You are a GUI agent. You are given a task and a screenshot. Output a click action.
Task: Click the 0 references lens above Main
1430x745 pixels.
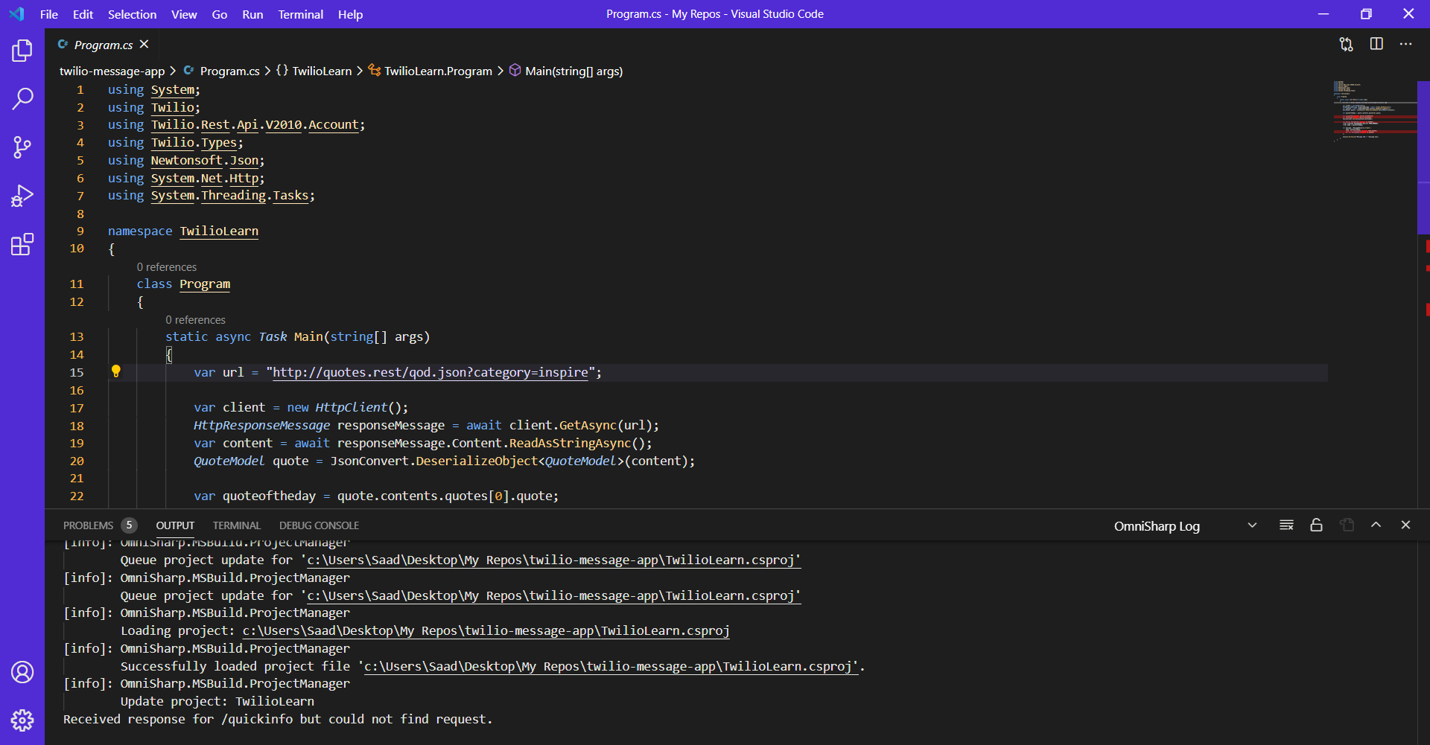[195, 320]
